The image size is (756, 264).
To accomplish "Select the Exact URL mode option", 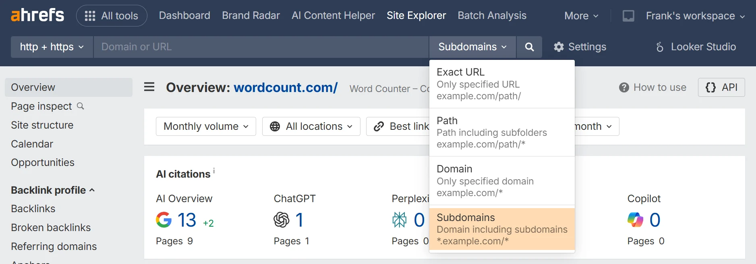I will pos(501,84).
